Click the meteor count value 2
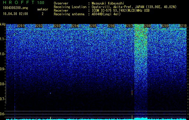189x120 pixels. [43, 14]
